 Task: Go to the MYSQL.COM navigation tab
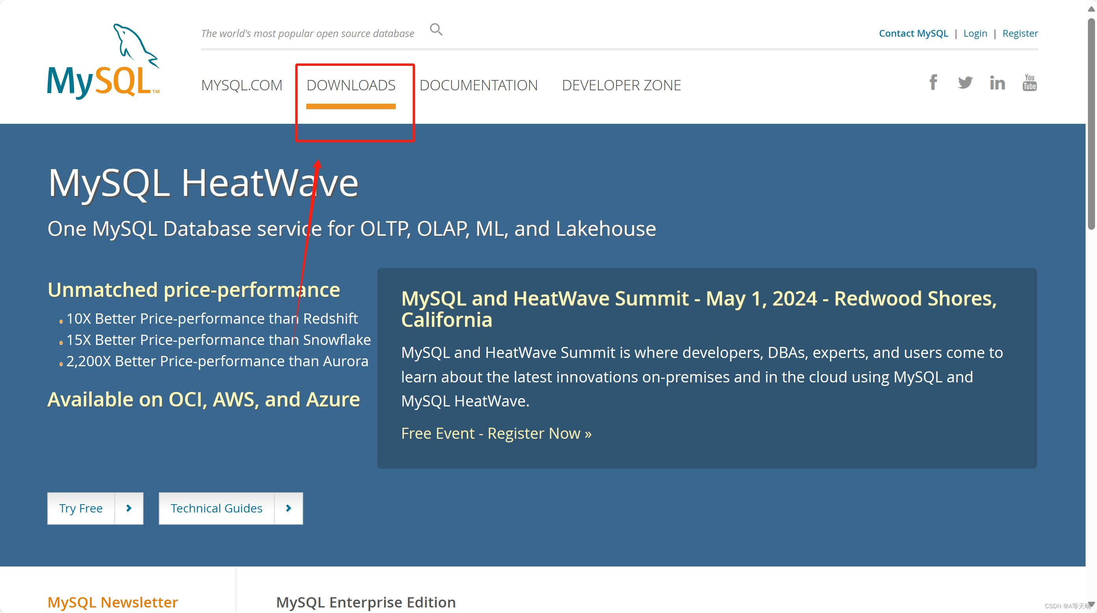(x=242, y=85)
